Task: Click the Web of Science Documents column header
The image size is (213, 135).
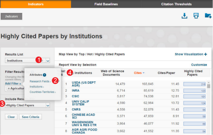Action: coord(112,73)
